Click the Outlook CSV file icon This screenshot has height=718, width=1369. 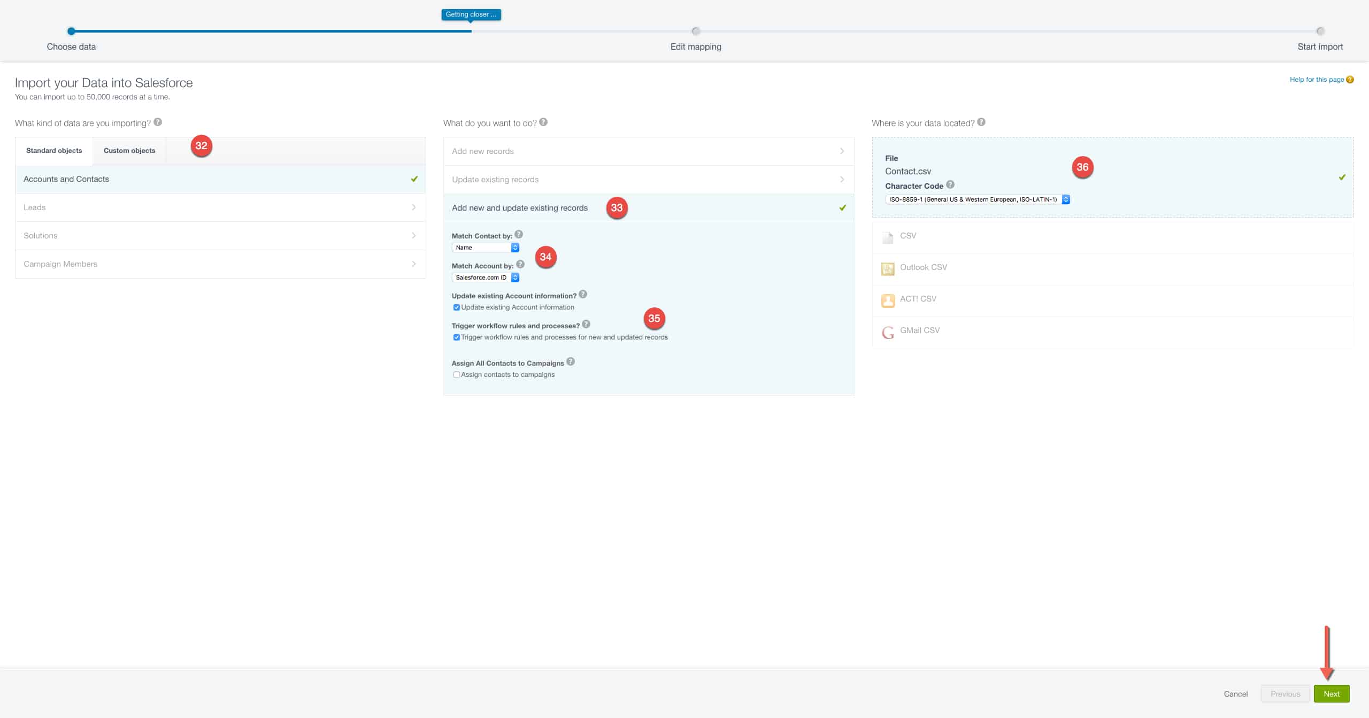tap(888, 268)
